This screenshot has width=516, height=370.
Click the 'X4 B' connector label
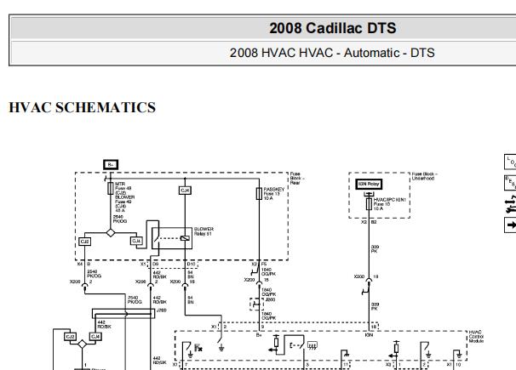pos(83,264)
